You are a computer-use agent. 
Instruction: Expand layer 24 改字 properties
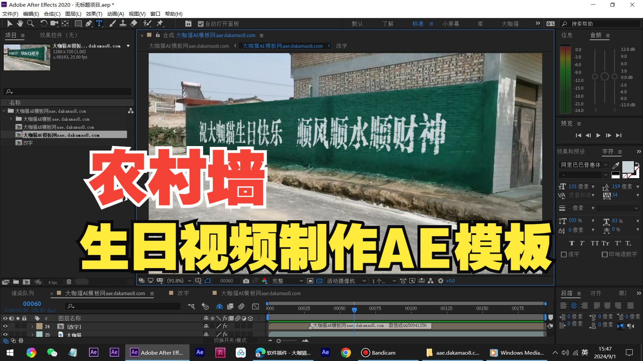pyautogui.click(x=32, y=327)
